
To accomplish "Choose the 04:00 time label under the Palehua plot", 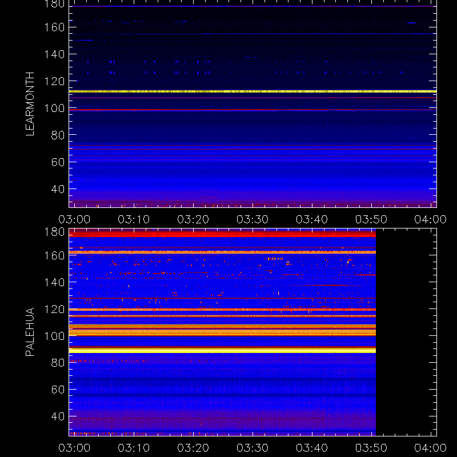I will coord(431,448).
